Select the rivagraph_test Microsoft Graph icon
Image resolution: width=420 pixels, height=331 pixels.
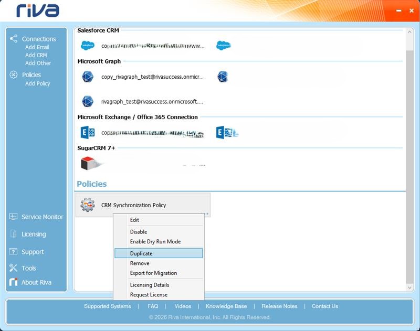tap(88, 101)
